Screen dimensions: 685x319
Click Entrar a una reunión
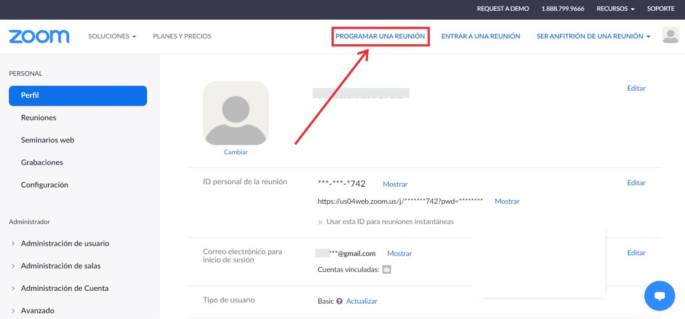[481, 36]
